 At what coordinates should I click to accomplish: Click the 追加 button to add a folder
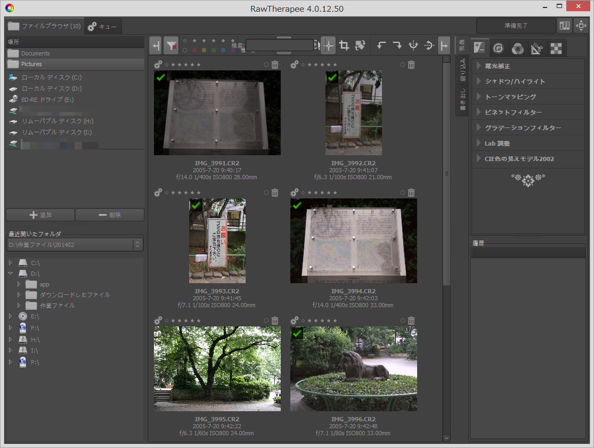pyautogui.click(x=40, y=215)
